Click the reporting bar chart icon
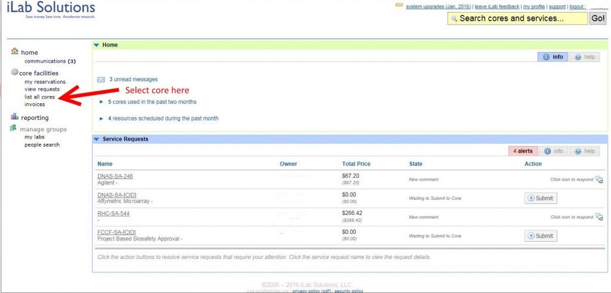The height and width of the screenshot is (293, 611). [x=15, y=116]
